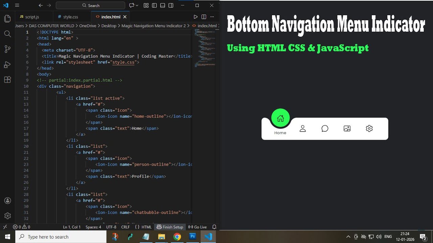Open File Explorer from the taskbar
Screen dimensions: 433x243
(161, 237)
